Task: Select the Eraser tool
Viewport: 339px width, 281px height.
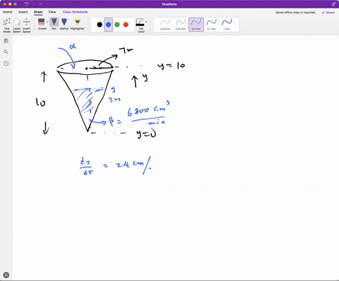Action: click(x=42, y=24)
